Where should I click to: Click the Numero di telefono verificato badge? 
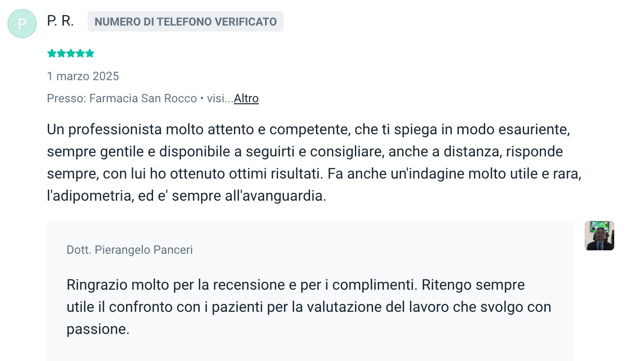coord(185,22)
